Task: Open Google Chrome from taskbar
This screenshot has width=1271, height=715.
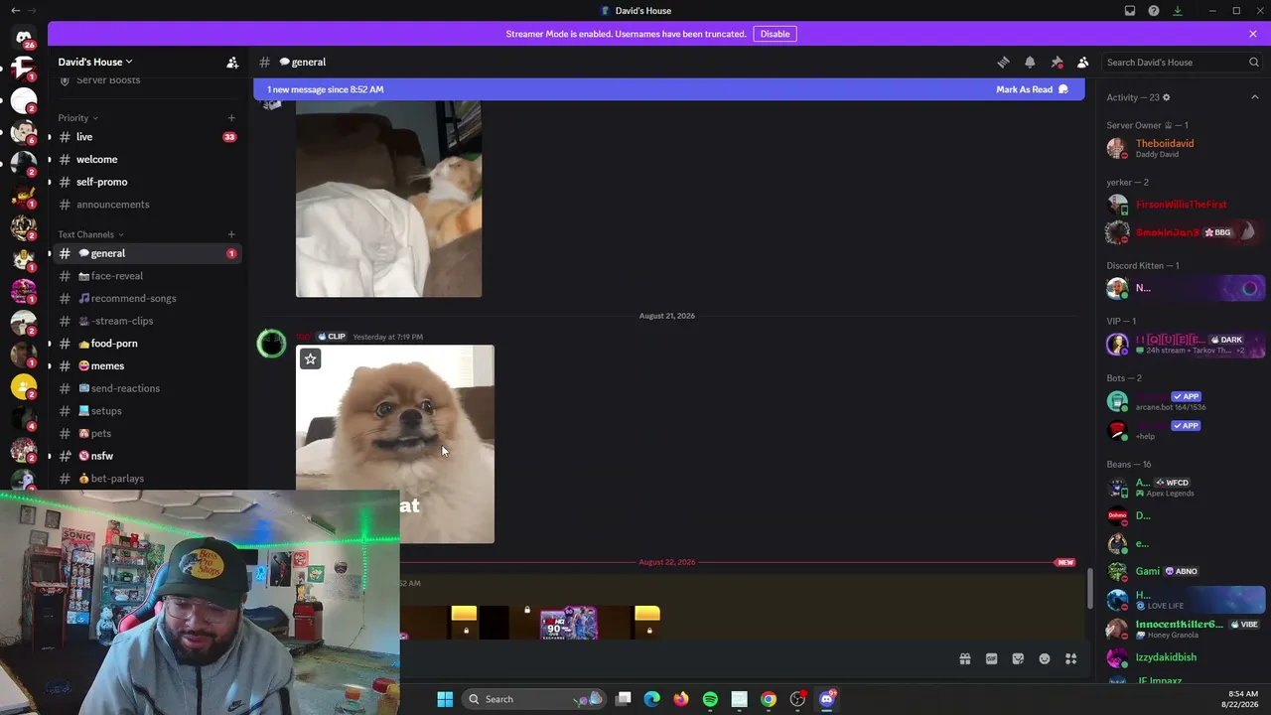Action: pyautogui.click(x=769, y=699)
